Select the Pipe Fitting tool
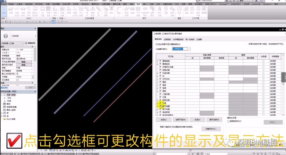 coord(87,11)
